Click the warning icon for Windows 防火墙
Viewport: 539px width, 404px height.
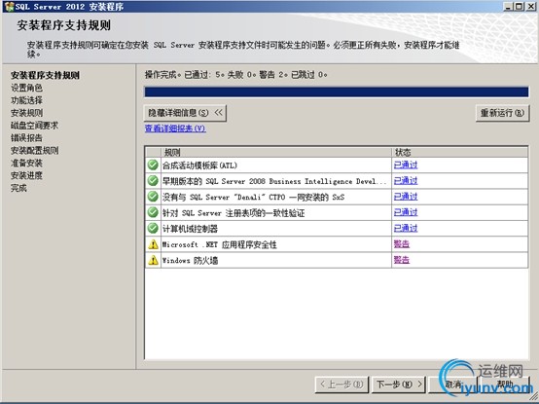pyautogui.click(x=153, y=260)
